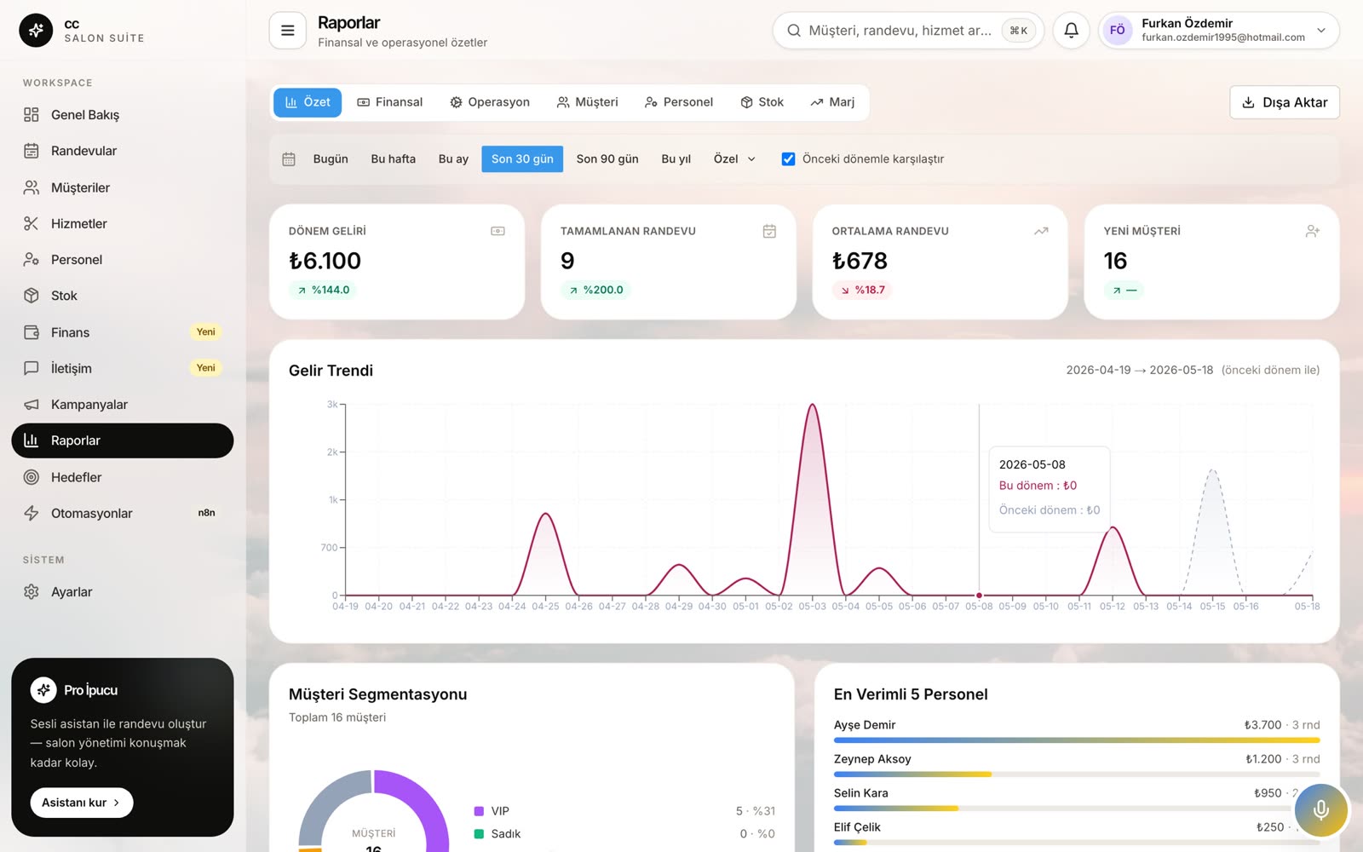This screenshot has height=852, width=1363.
Task: Open Finans sidebar link
Action: tap(123, 332)
